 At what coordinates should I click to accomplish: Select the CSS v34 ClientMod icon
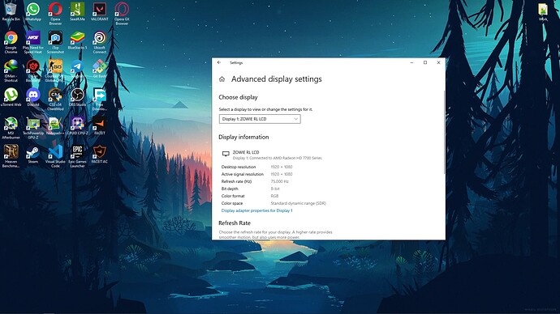(x=55, y=100)
